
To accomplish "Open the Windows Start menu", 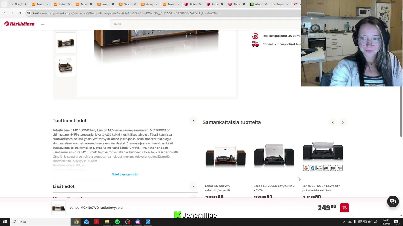I will click(5, 222).
